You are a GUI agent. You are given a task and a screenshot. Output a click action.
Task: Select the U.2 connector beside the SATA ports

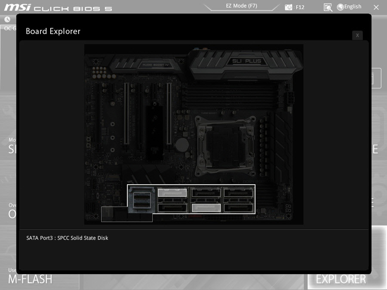[142, 200]
